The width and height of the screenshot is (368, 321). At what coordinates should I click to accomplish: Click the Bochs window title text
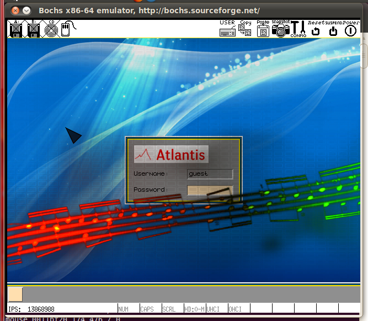150,10
